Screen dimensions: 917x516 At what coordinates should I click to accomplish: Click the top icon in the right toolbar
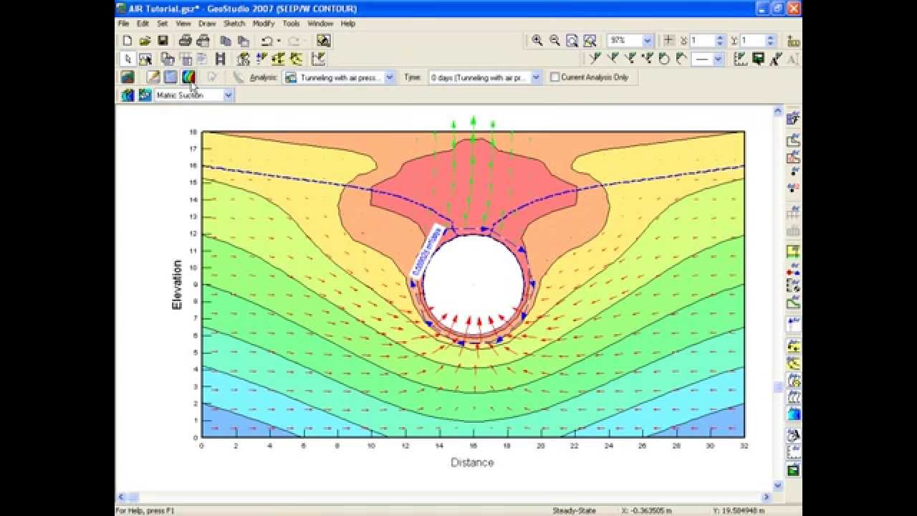tap(793, 119)
